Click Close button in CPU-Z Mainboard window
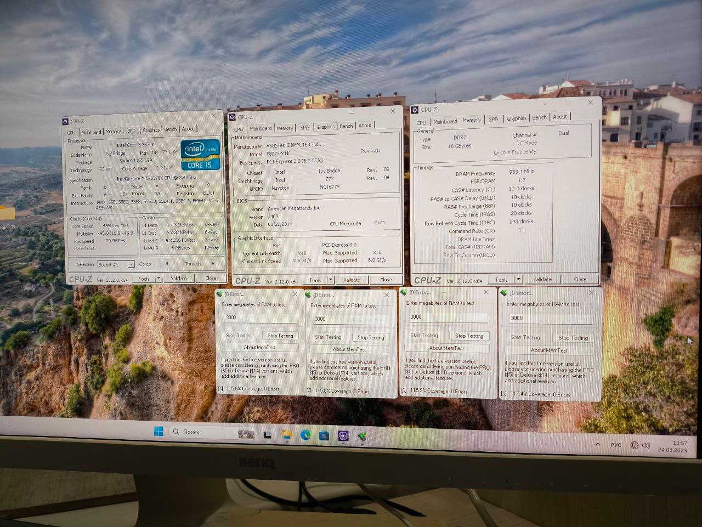 (x=386, y=280)
